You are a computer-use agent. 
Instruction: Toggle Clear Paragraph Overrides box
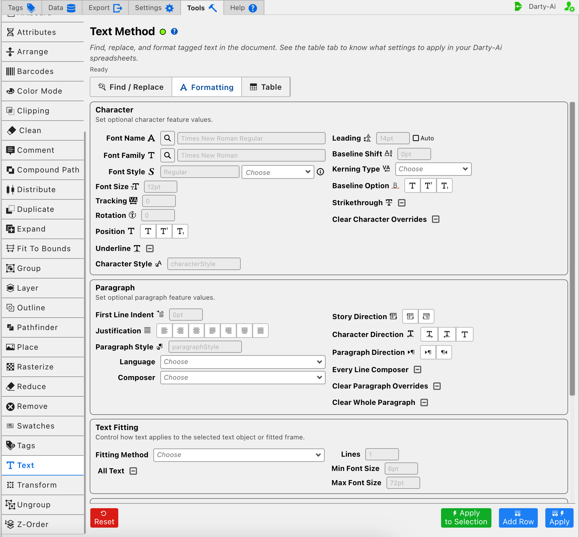coord(437,386)
